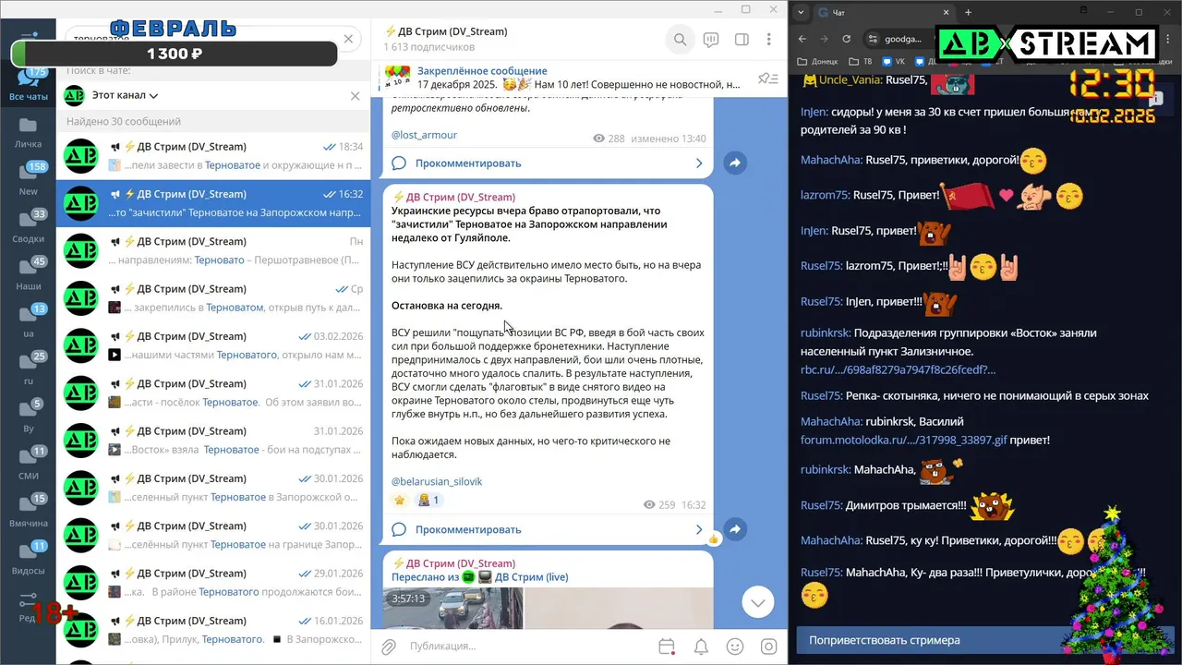Open the @belarusian_silovik mention link
The width and height of the screenshot is (1182, 665).
437,481
